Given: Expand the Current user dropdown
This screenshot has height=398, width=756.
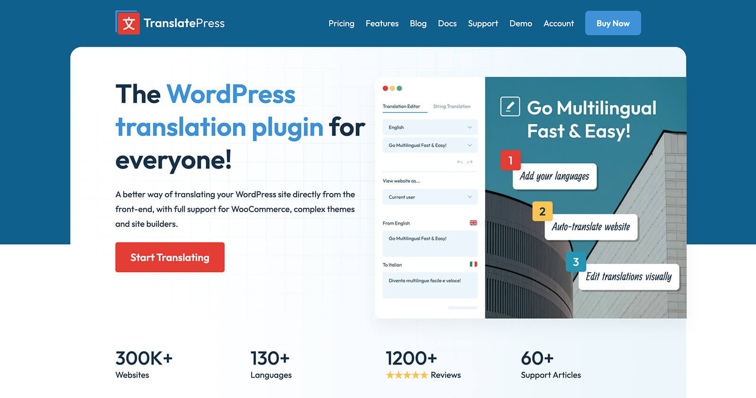Looking at the screenshot, I should point(430,197).
